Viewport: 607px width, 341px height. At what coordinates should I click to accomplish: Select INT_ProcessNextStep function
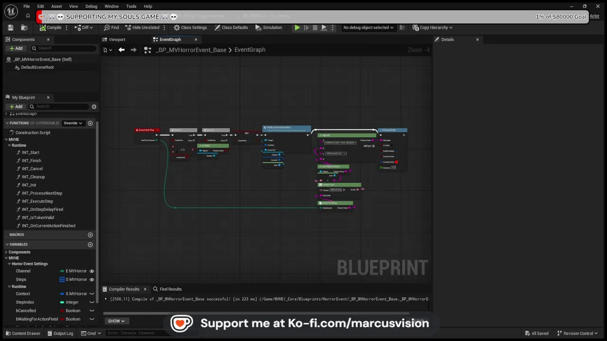(42, 193)
